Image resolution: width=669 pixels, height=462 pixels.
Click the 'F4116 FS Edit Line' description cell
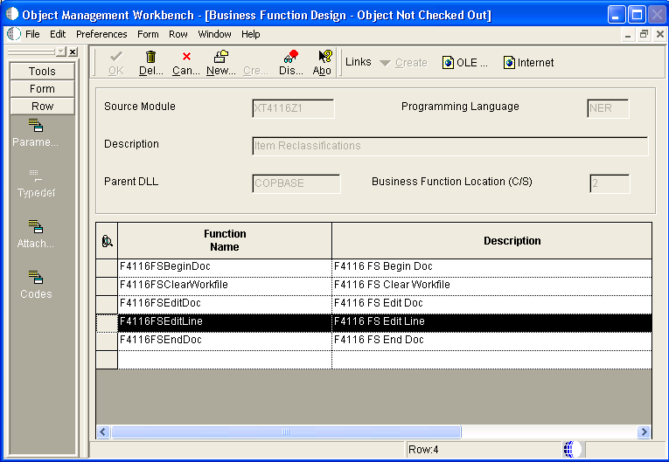tap(491, 321)
